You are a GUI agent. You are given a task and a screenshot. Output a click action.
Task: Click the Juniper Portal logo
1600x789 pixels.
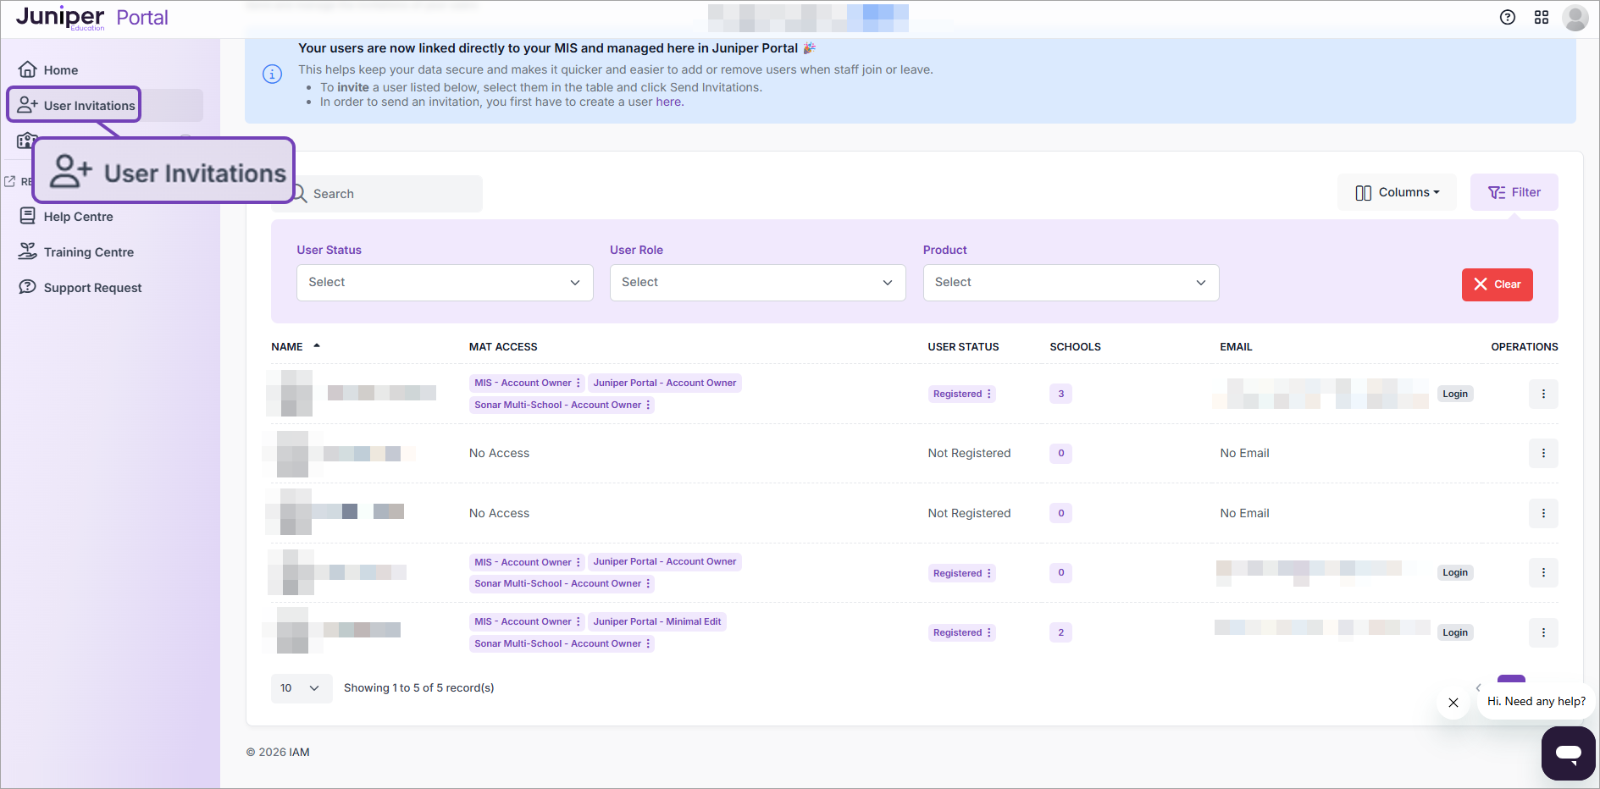(x=92, y=18)
